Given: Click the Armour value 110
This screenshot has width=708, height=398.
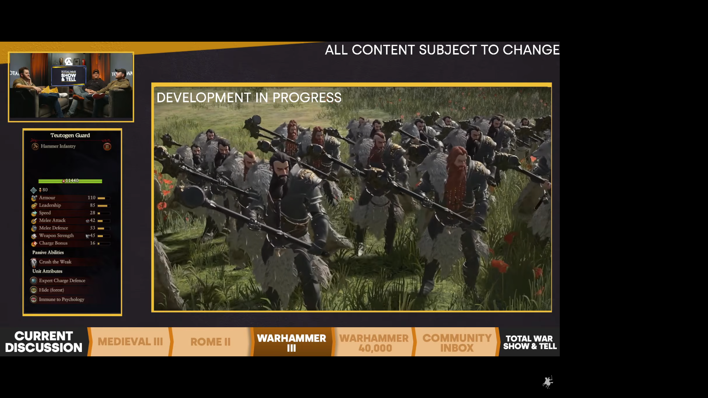Looking at the screenshot, I should [x=91, y=198].
